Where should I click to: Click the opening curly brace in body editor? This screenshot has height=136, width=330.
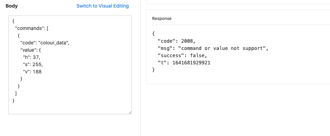point(14,21)
